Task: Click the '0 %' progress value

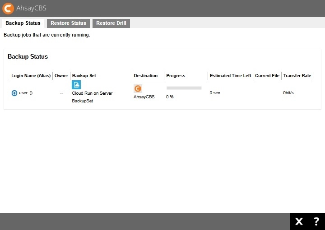Action: [170, 97]
